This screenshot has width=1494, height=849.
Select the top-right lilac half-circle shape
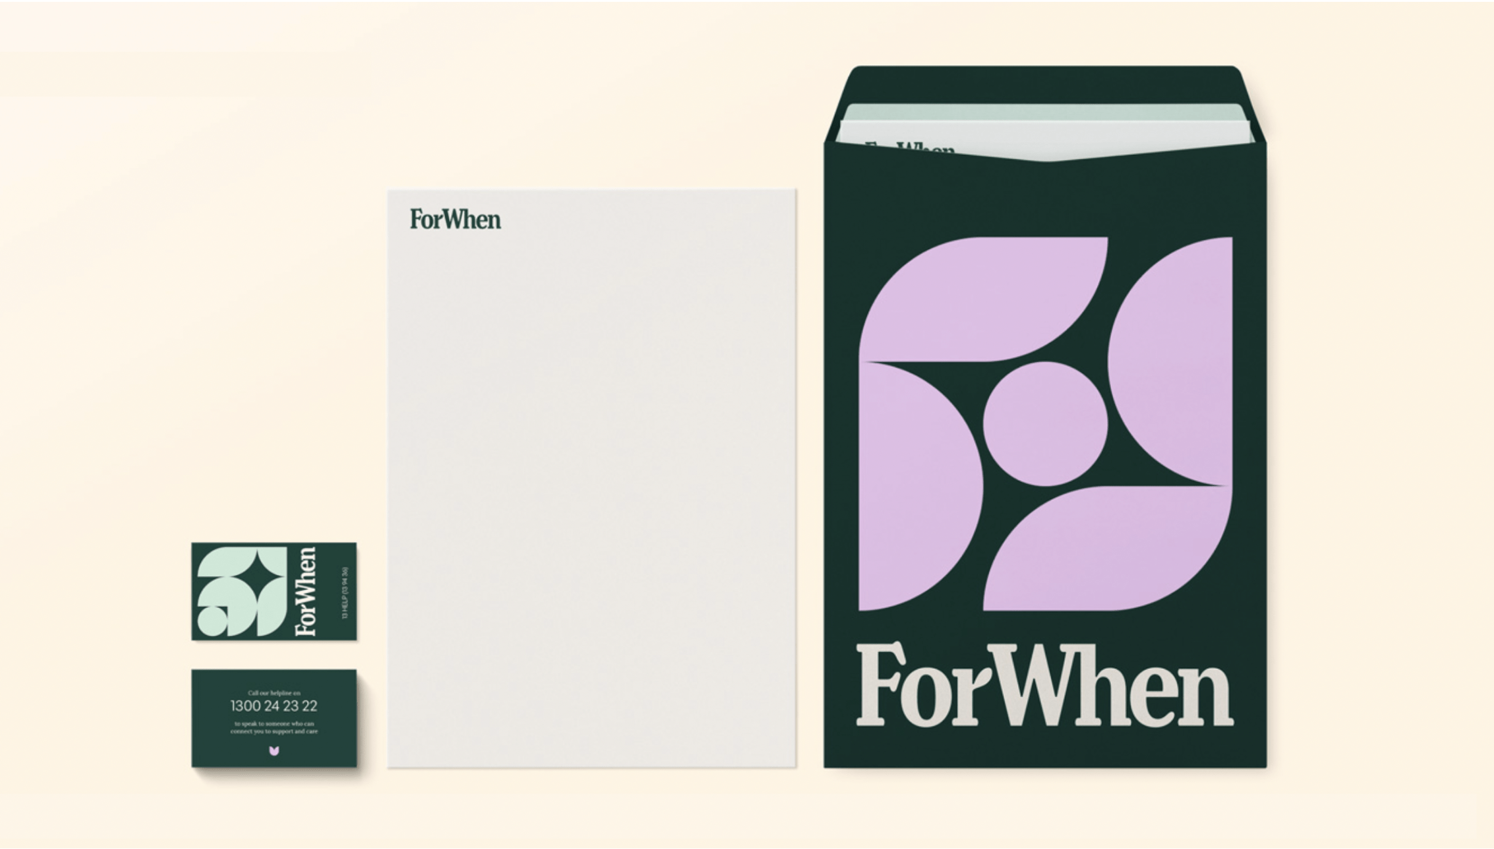1170,361
